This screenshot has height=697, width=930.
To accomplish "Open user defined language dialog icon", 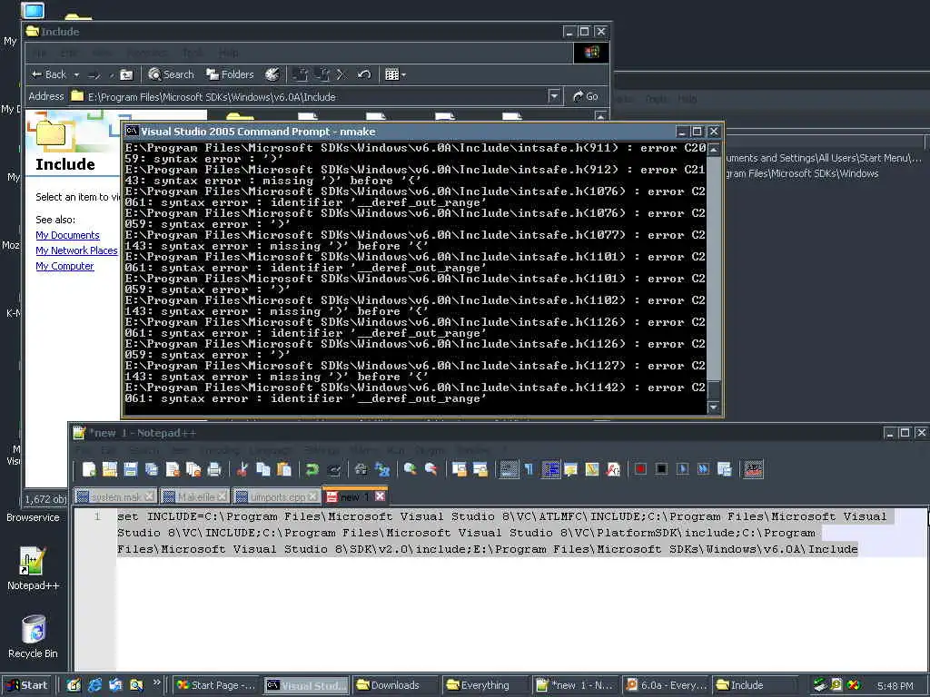I will click(570, 470).
